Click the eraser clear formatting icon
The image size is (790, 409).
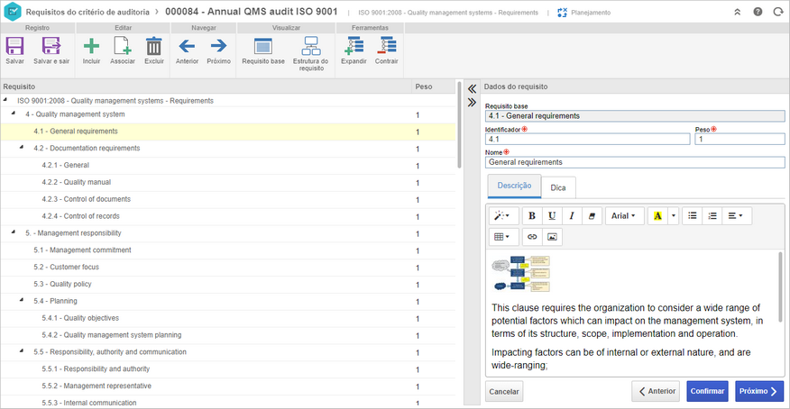[x=592, y=216]
